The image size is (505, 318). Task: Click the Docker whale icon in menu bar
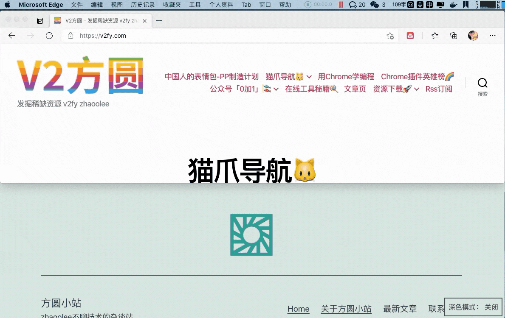point(453,5)
